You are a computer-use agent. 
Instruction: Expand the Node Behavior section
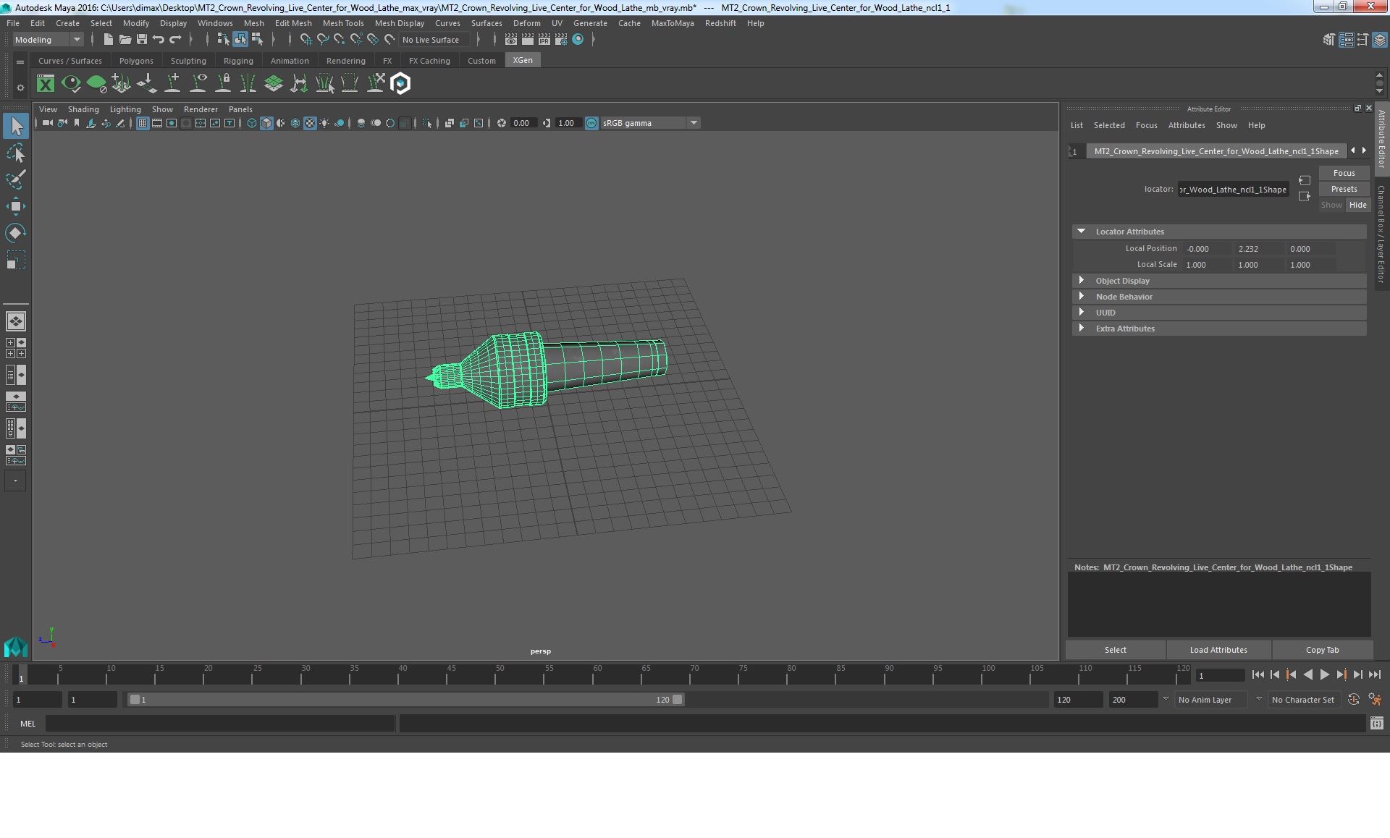(1082, 297)
